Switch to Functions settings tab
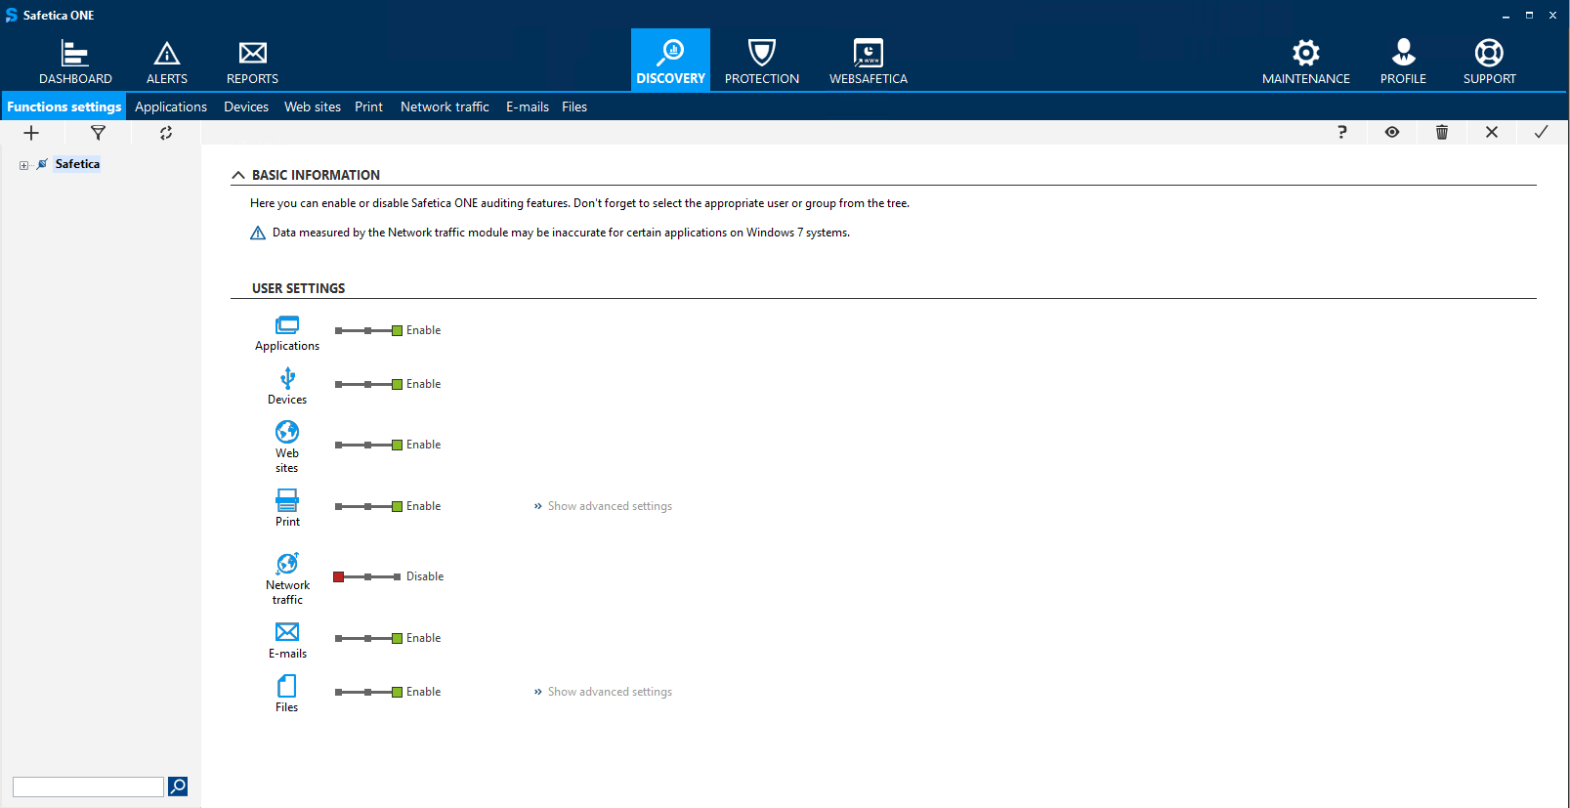Image resolution: width=1570 pixels, height=808 pixels. pos(64,106)
